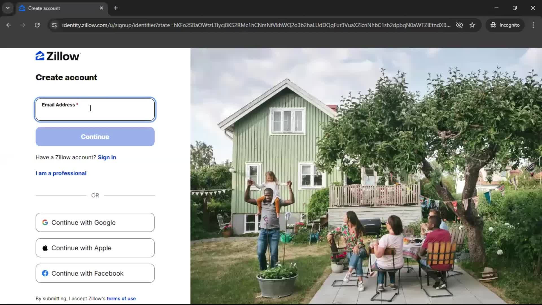This screenshot has width=542, height=305.
Task: Click the navigate back arrow
Action: point(8,25)
